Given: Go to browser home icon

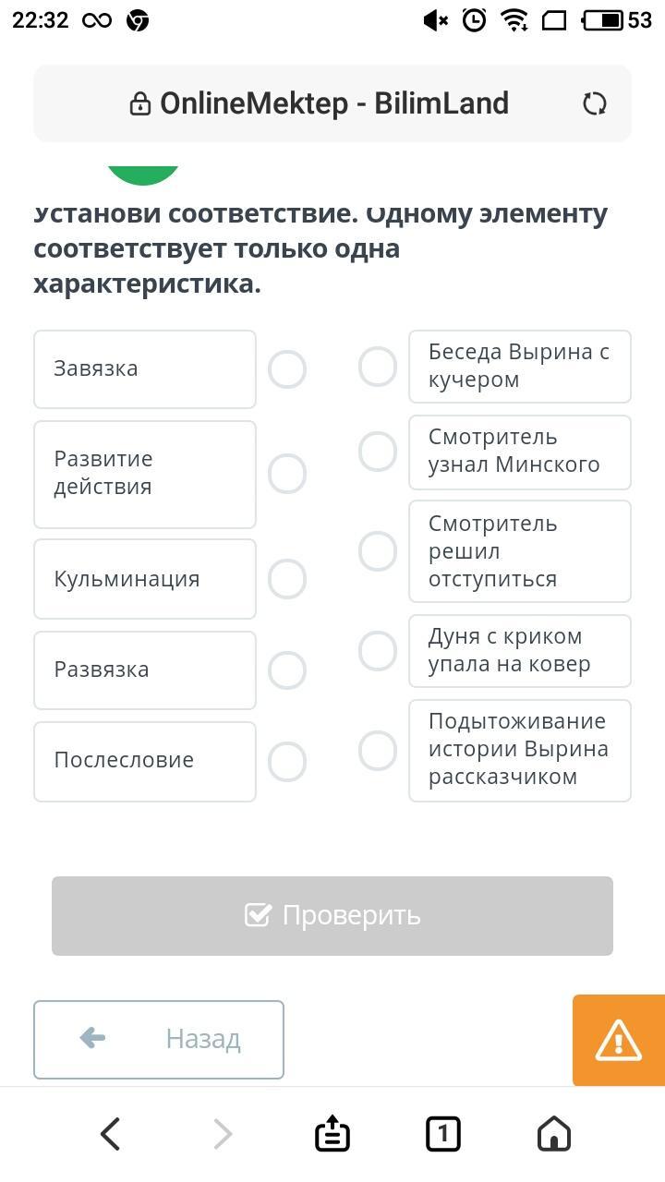Looking at the screenshot, I should coord(554,1133).
